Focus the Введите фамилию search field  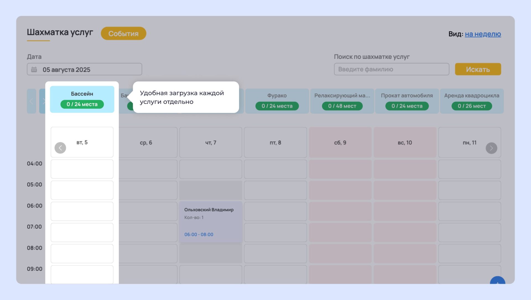[x=391, y=69]
